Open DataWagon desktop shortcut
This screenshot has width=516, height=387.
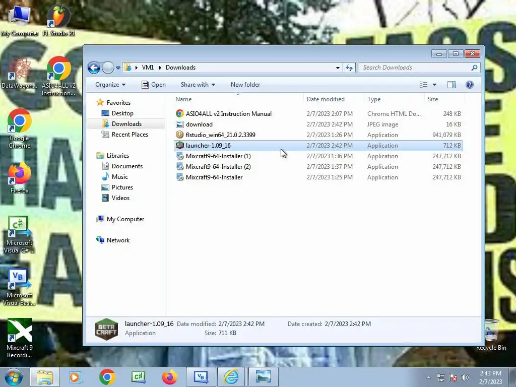(20, 73)
